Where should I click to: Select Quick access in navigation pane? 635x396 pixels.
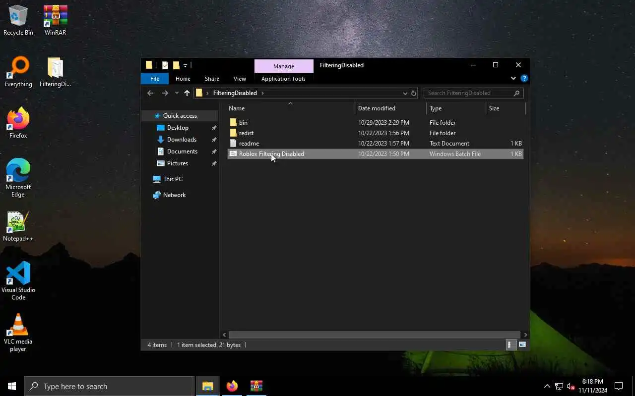[x=180, y=116]
